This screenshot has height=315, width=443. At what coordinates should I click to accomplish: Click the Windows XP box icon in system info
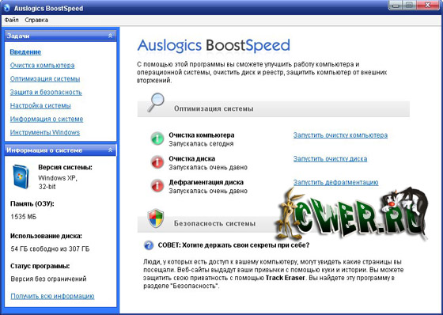click(x=21, y=176)
